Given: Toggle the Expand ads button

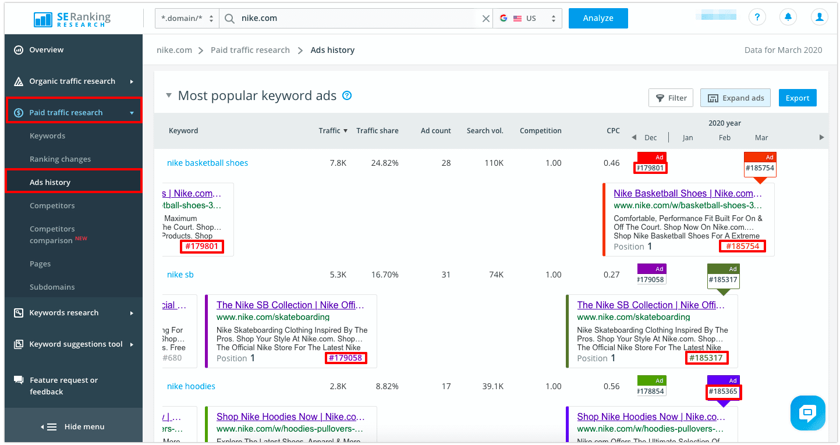Looking at the screenshot, I should pyautogui.click(x=736, y=98).
